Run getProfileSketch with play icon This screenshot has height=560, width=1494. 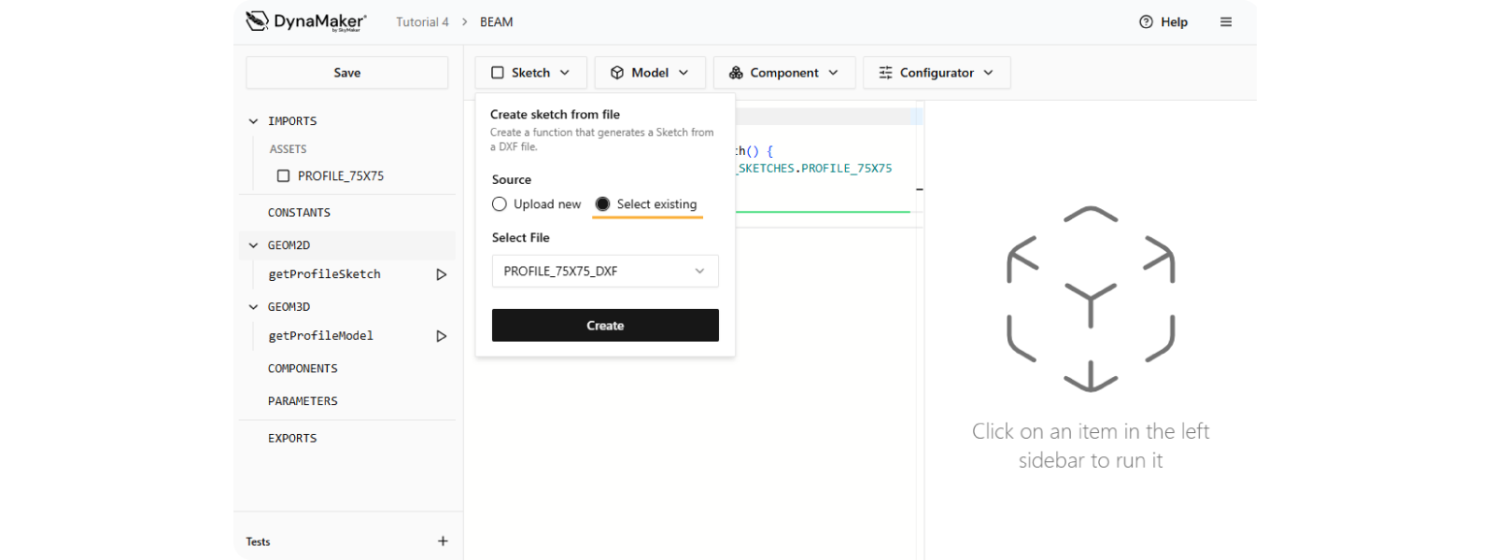point(442,274)
